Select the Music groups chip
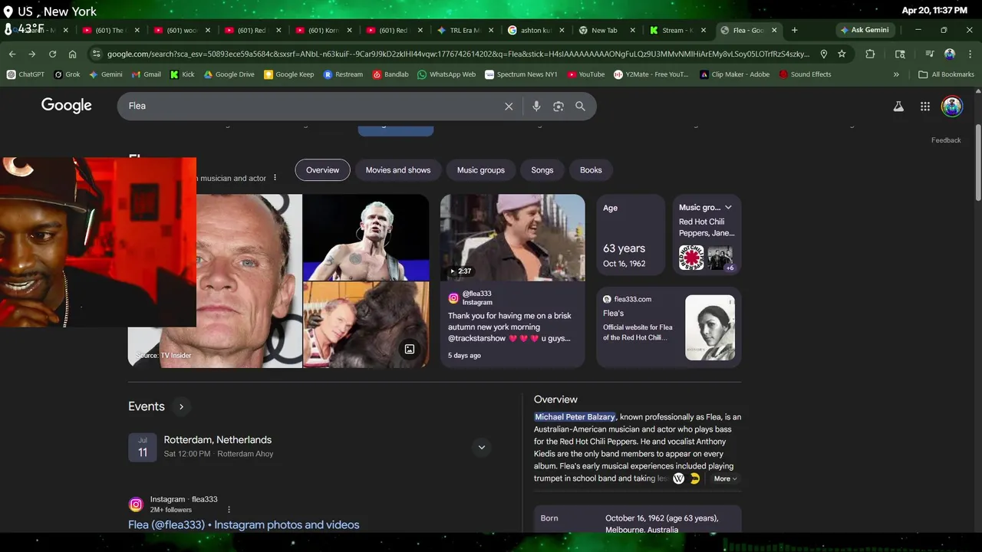The image size is (982, 552). coord(481,170)
